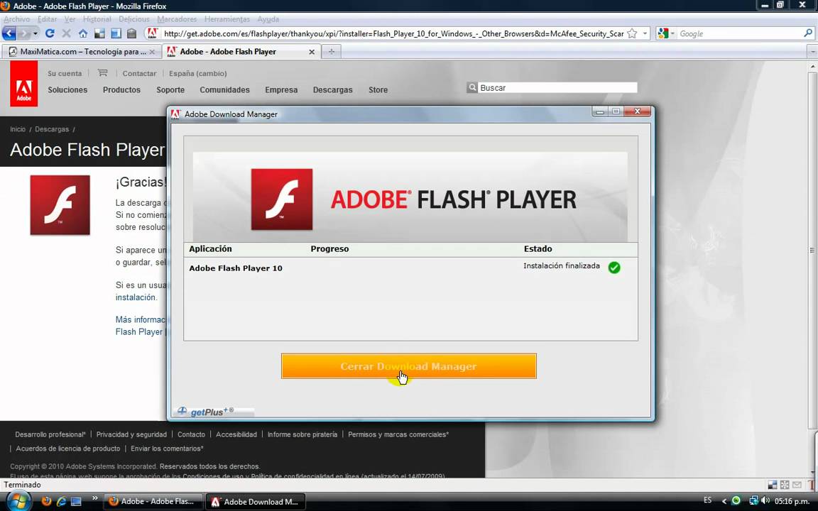The image size is (818, 511).
Task: Open the shopping cart icon
Action: [102, 73]
